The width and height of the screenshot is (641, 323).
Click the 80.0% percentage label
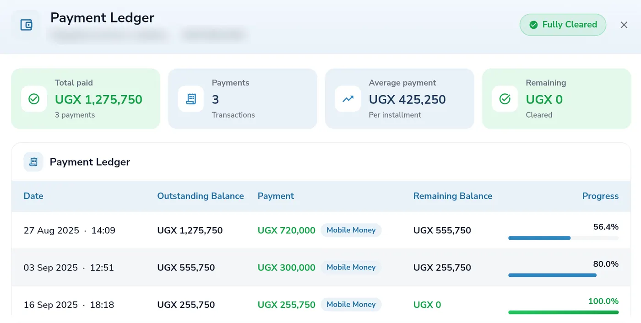tap(606, 264)
